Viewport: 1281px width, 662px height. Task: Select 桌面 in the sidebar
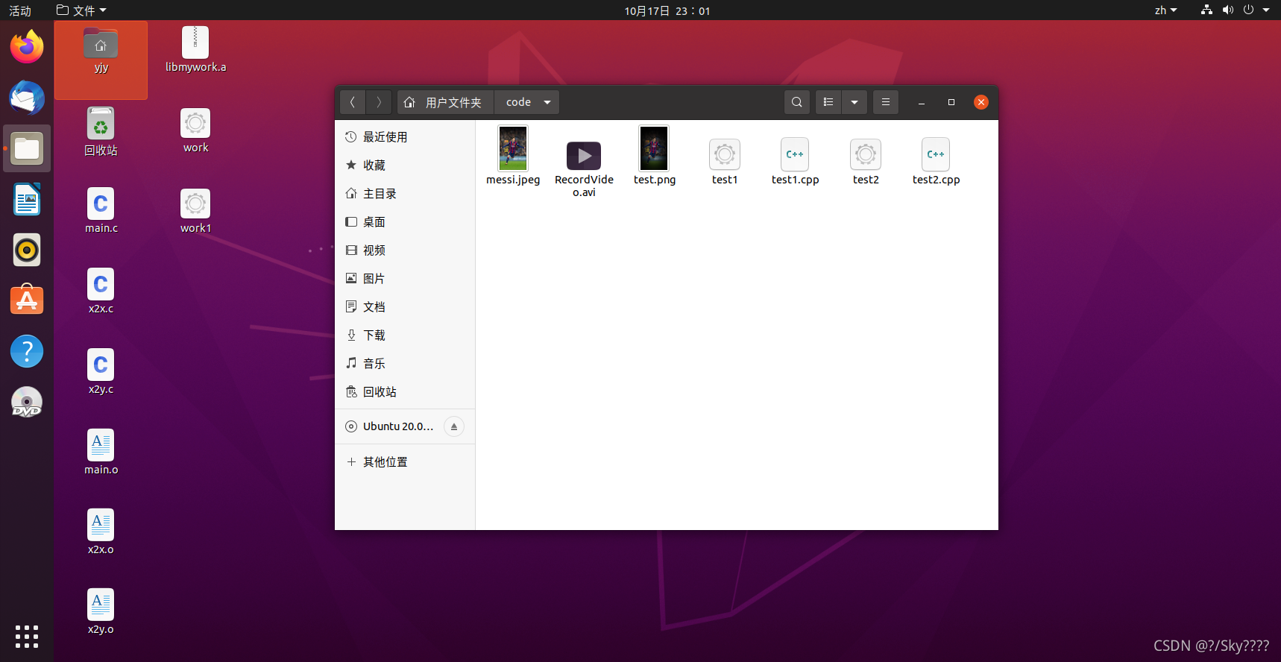tap(405, 222)
